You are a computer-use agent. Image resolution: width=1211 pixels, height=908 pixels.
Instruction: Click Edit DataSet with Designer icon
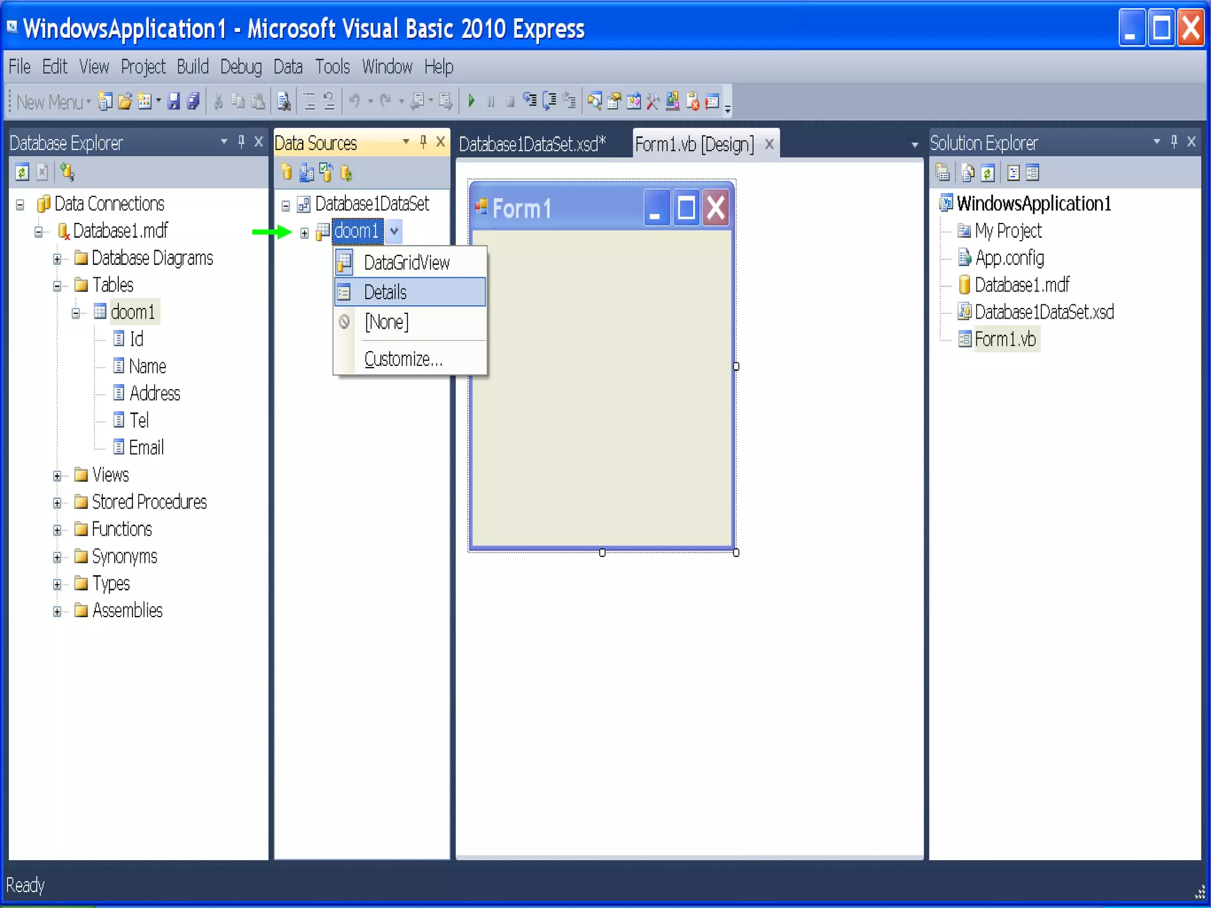click(307, 173)
